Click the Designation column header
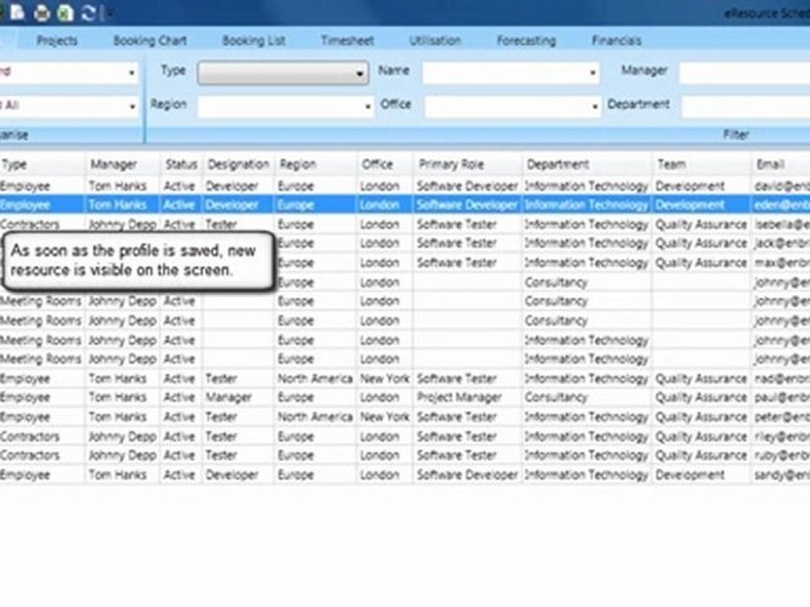 (x=239, y=164)
